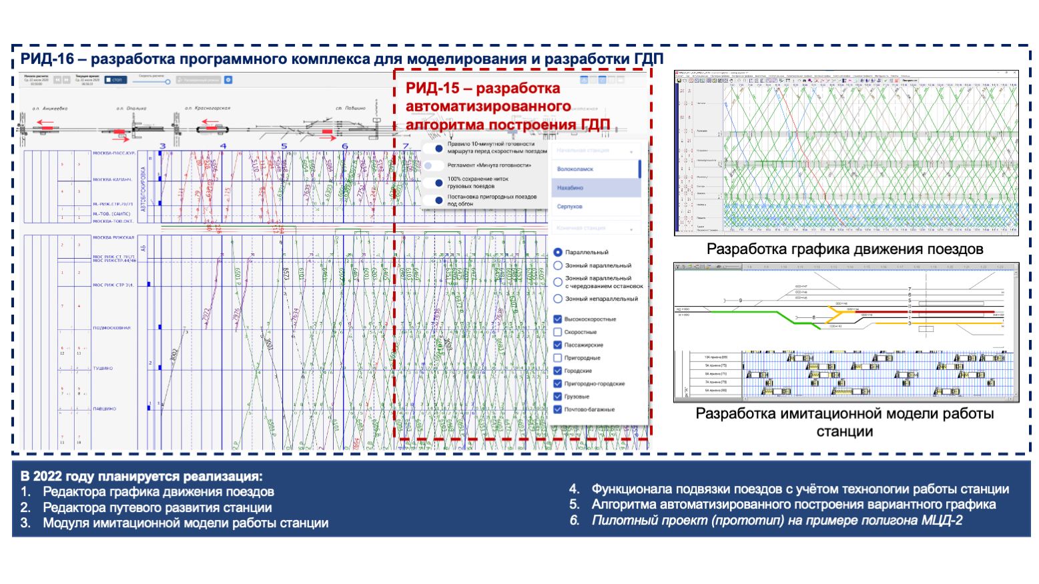Screen dimensions: 1039x584
Task: Click list item Модуля имитационной модели работы станции
Action: 186,523
